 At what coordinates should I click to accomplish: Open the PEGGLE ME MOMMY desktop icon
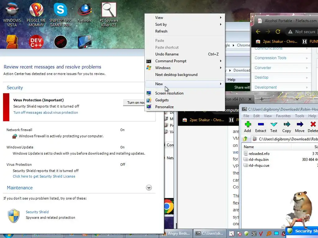click(x=36, y=15)
